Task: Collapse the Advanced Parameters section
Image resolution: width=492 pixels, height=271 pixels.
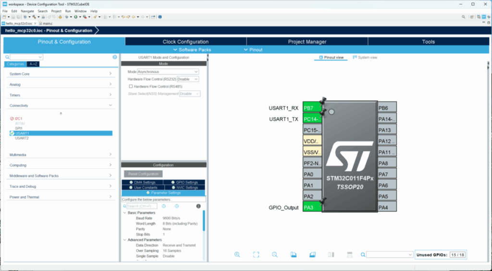Action: pyautogui.click(x=125, y=240)
